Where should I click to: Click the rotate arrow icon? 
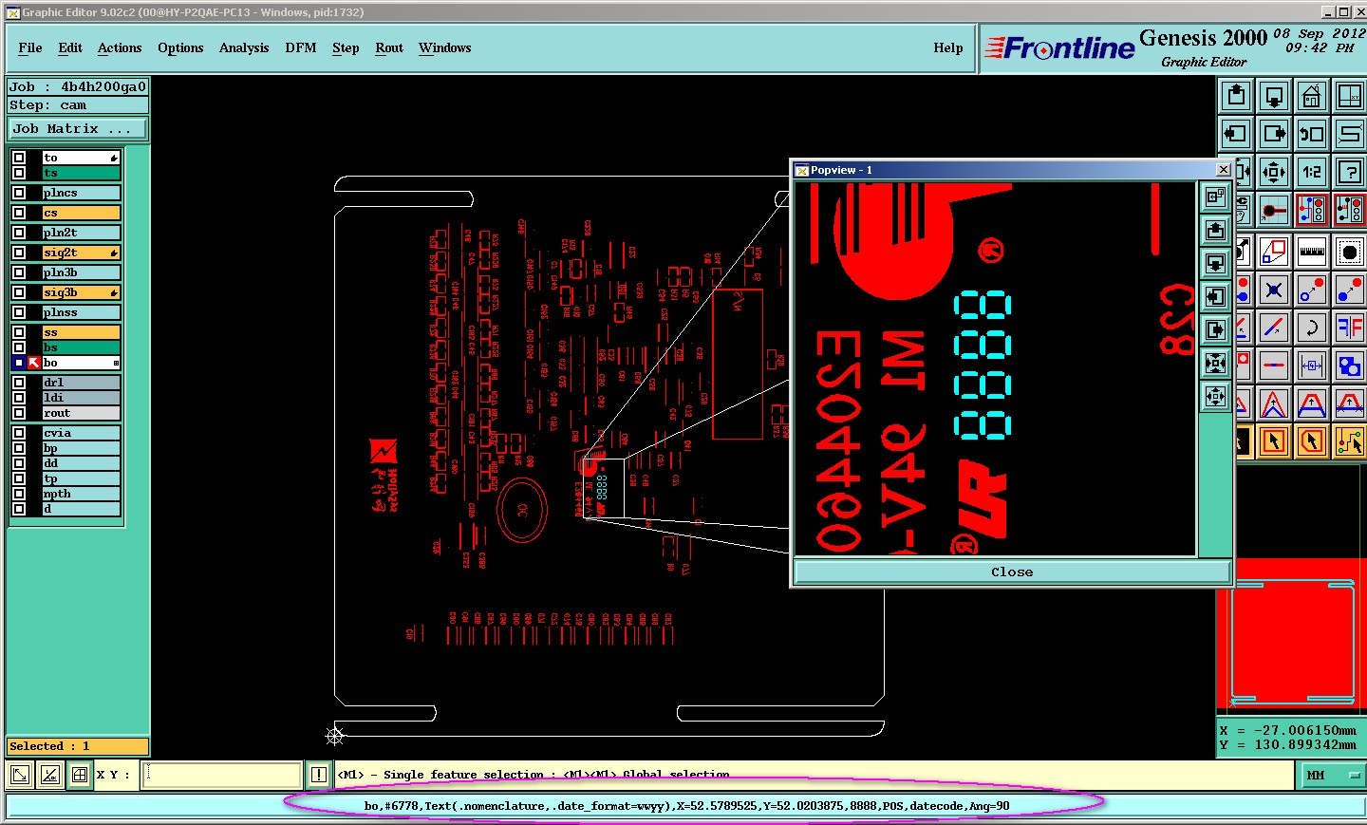tap(1312, 328)
